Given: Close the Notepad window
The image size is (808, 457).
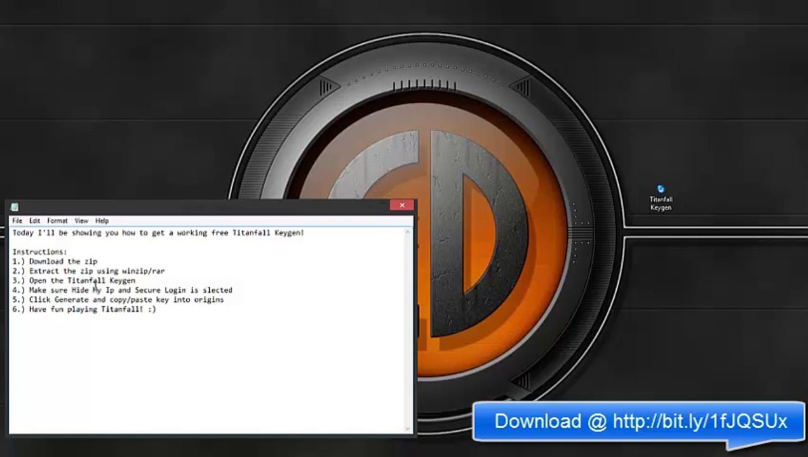Looking at the screenshot, I should point(401,205).
